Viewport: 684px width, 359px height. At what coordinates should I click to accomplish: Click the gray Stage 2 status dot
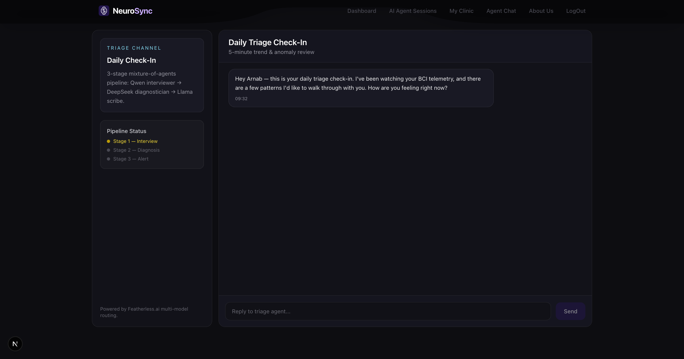[108, 150]
